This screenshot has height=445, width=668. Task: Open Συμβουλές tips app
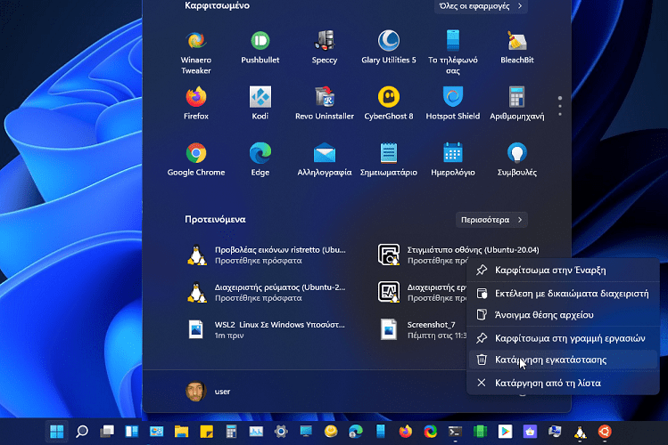516,159
